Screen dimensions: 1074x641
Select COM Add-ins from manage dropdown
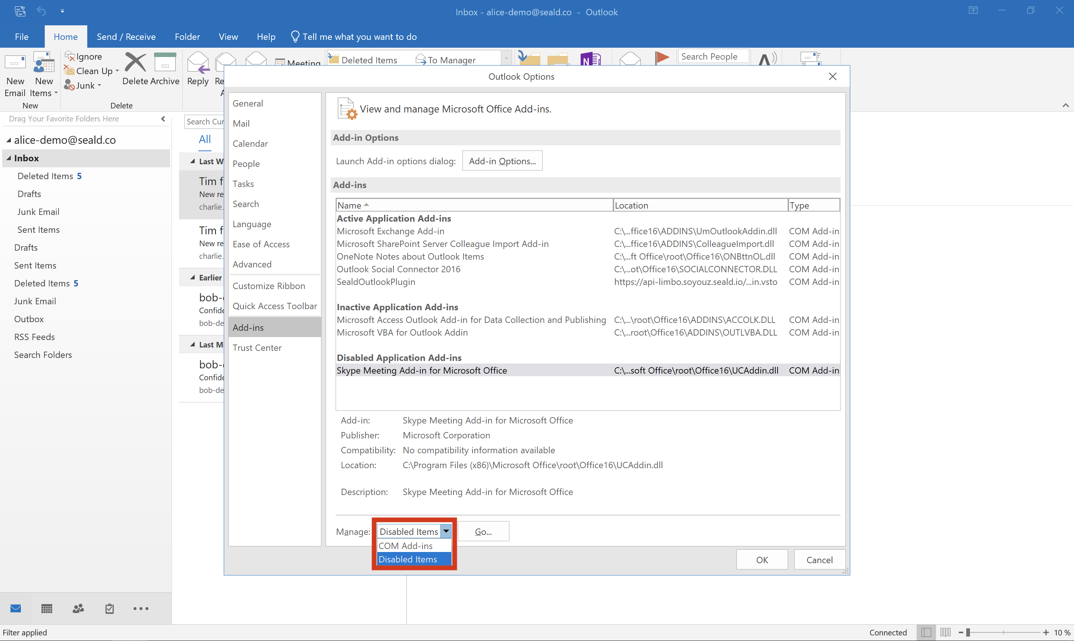[x=406, y=545]
